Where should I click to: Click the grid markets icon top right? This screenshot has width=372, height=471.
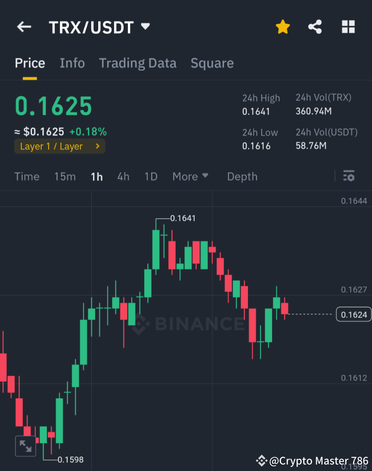[x=348, y=26]
